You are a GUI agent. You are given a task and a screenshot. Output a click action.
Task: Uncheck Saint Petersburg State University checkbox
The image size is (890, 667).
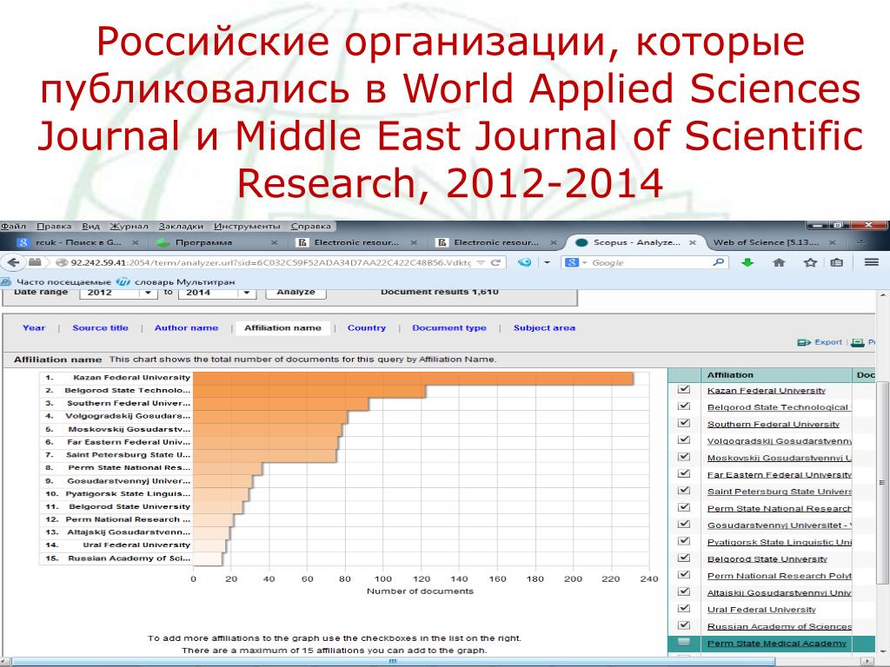684,491
